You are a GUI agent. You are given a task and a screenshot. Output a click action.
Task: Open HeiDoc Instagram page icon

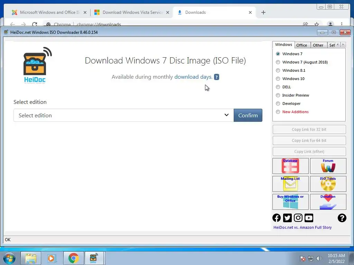point(298,218)
